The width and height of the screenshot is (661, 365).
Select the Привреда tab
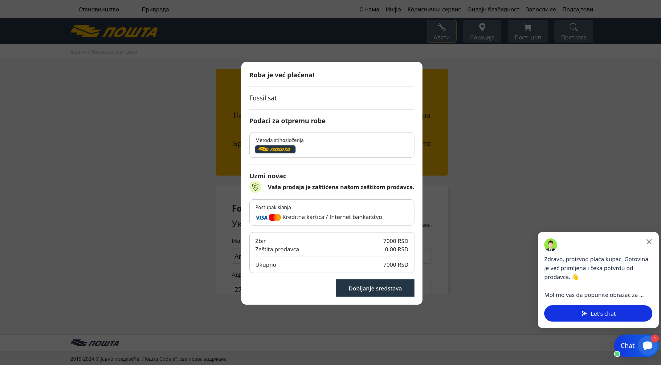(155, 9)
